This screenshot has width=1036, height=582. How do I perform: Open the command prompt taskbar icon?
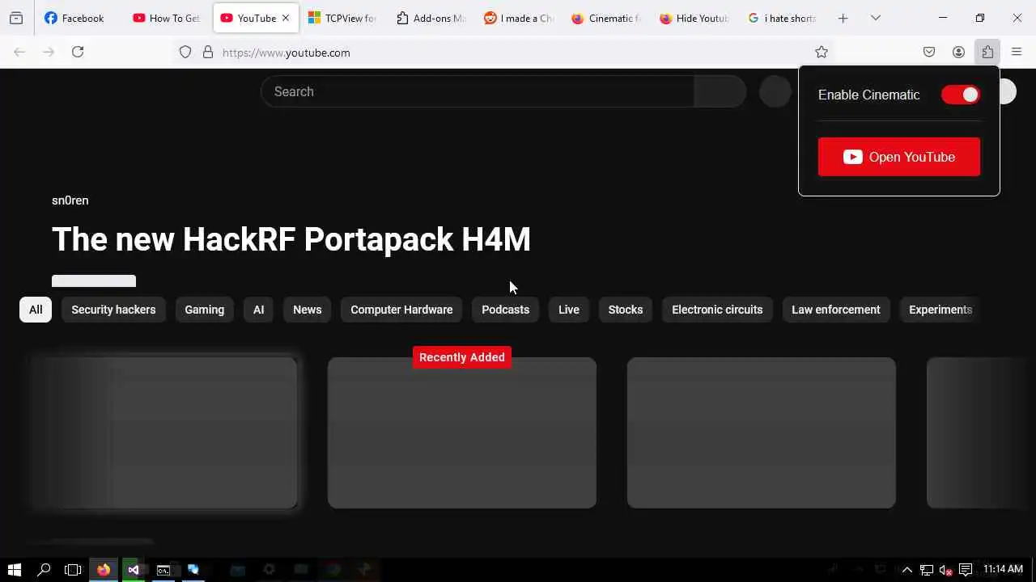pos(163,570)
